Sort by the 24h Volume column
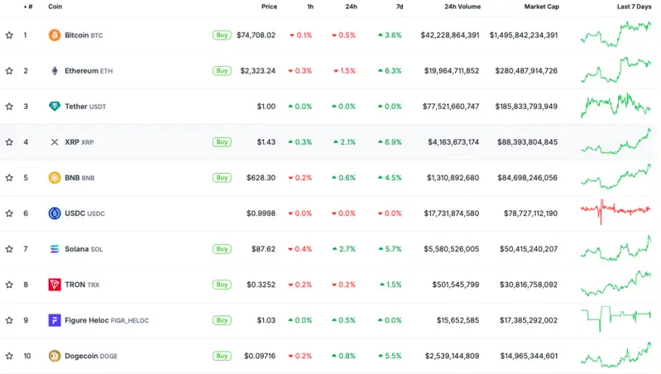The height and width of the screenshot is (374, 661). 462,7
